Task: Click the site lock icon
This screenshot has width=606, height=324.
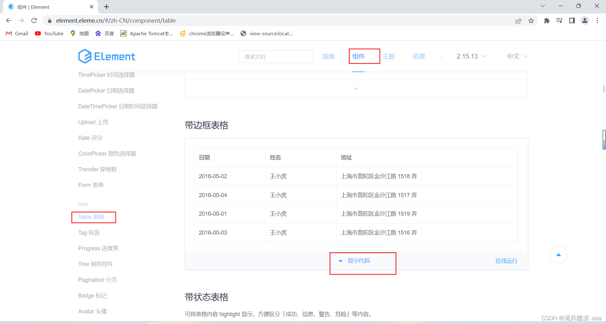Action: coord(50,21)
